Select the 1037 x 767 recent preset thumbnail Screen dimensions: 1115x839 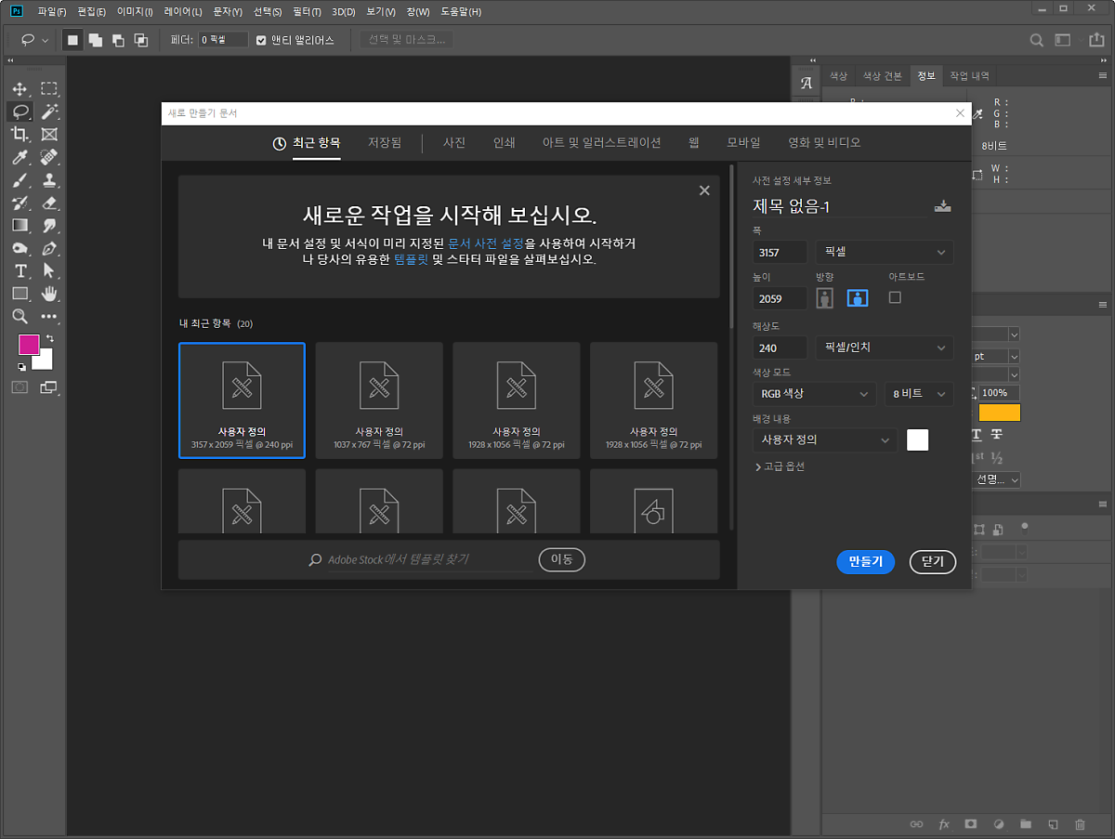(x=379, y=400)
